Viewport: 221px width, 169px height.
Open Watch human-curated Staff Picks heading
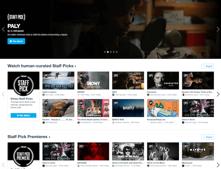point(42,66)
